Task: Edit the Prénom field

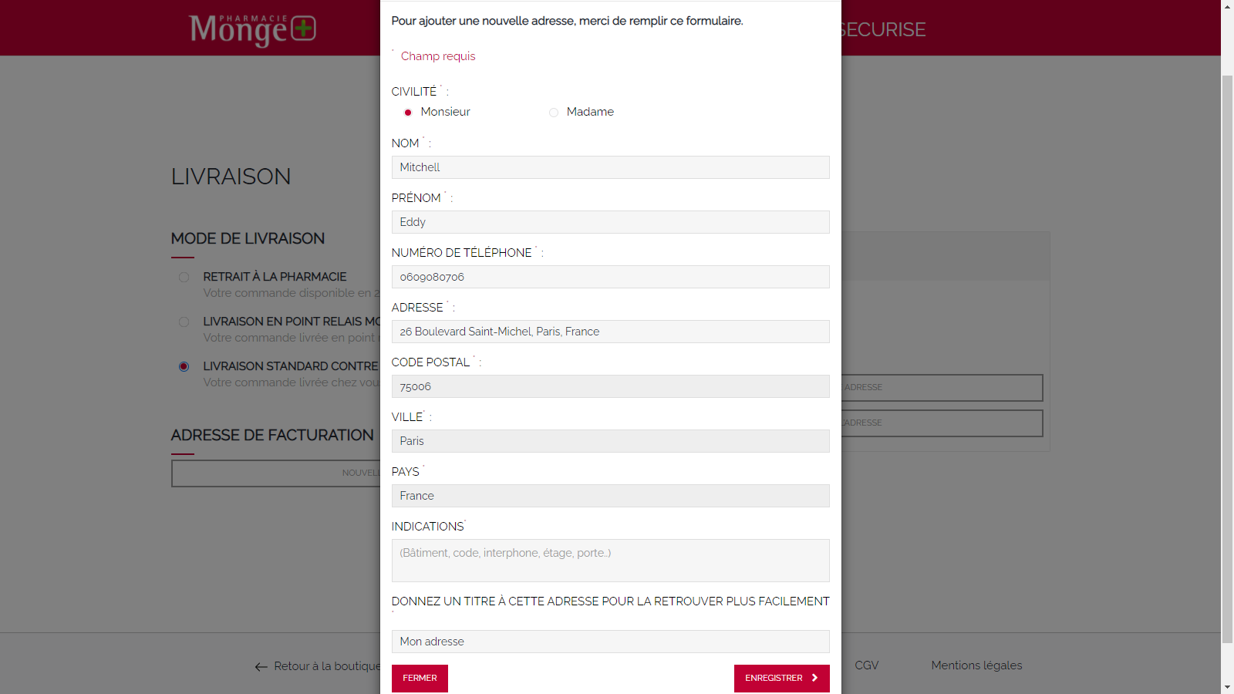Action: (610, 222)
